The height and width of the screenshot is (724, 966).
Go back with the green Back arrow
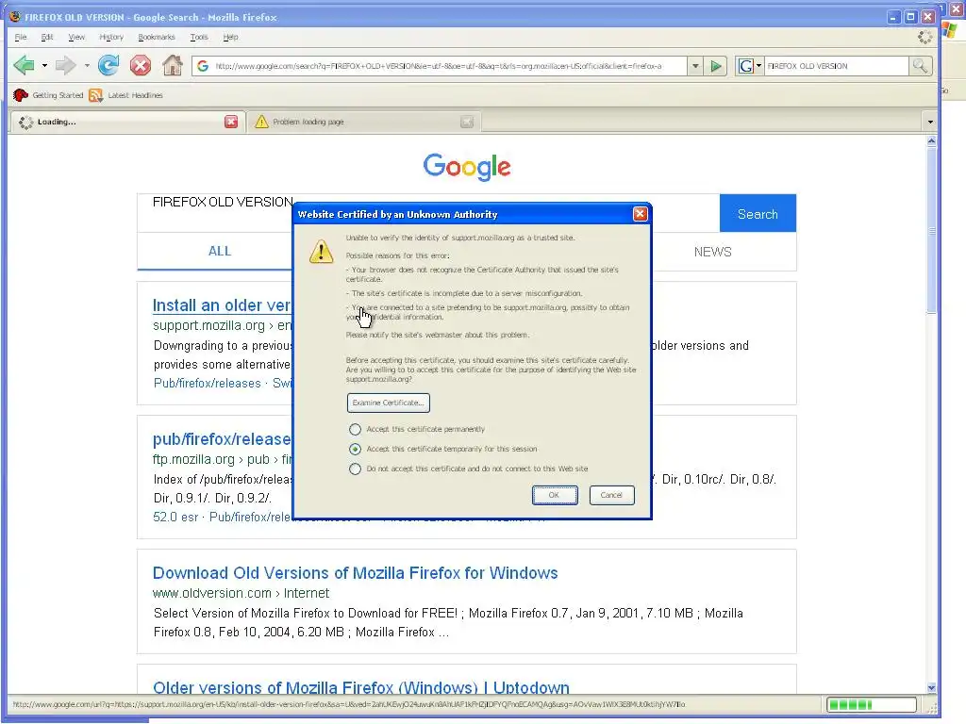pos(24,65)
